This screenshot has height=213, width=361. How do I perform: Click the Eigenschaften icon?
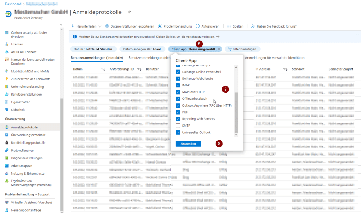[x=7, y=102]
